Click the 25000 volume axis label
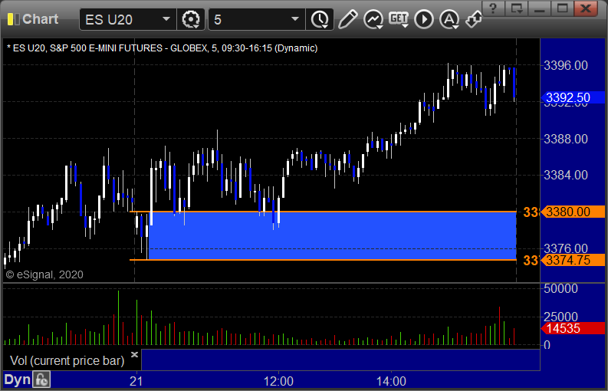Viewport: 608px width, 391px height. [x=560, y=317]
